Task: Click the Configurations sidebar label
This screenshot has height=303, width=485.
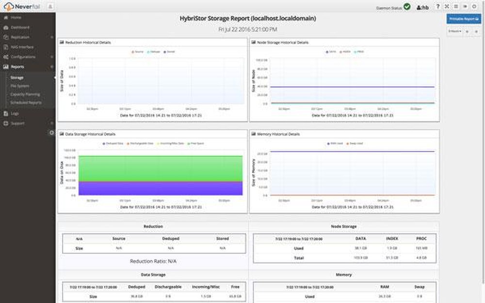Action: pyautogui.click(x=23, y=57)
